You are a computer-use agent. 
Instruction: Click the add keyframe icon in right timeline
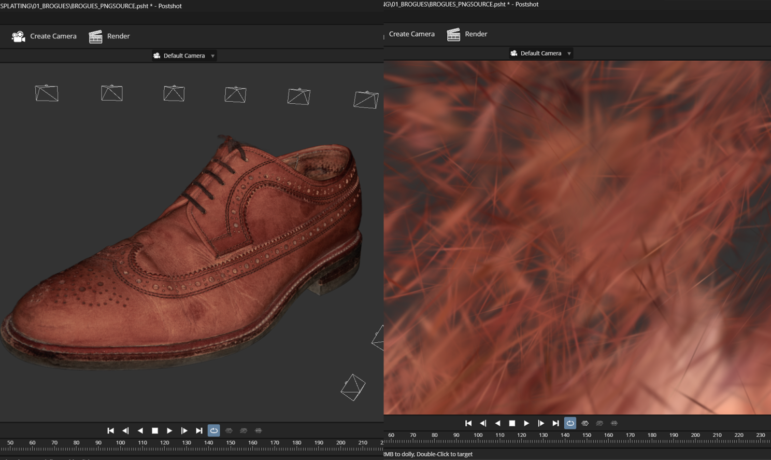coord(585,423)
